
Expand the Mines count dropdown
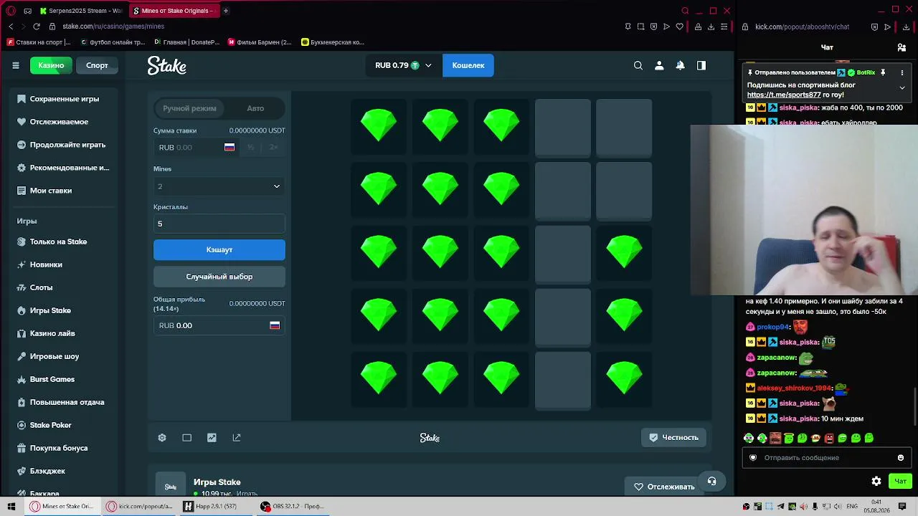[x=219, y=186]
